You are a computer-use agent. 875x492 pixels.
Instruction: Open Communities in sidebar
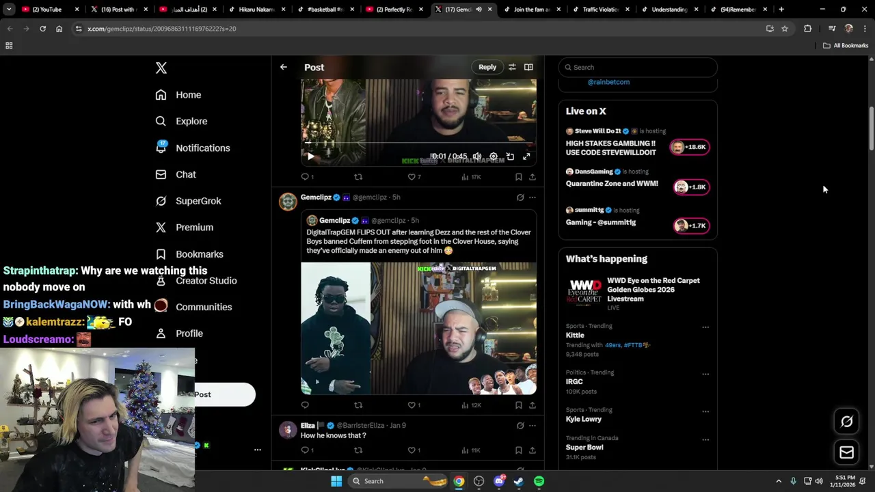click(x=193, y=307)
